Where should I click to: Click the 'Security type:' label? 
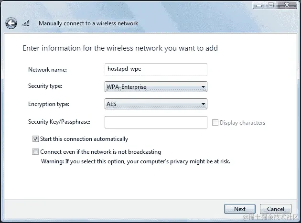(x=45, y=86)
